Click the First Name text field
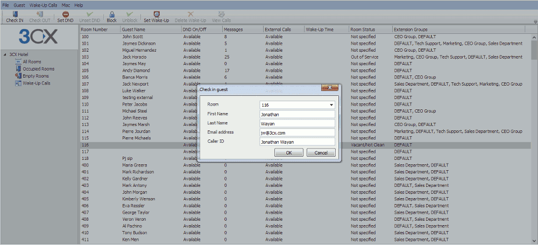This screenshot has height=245, width=538. pos(296,114)
